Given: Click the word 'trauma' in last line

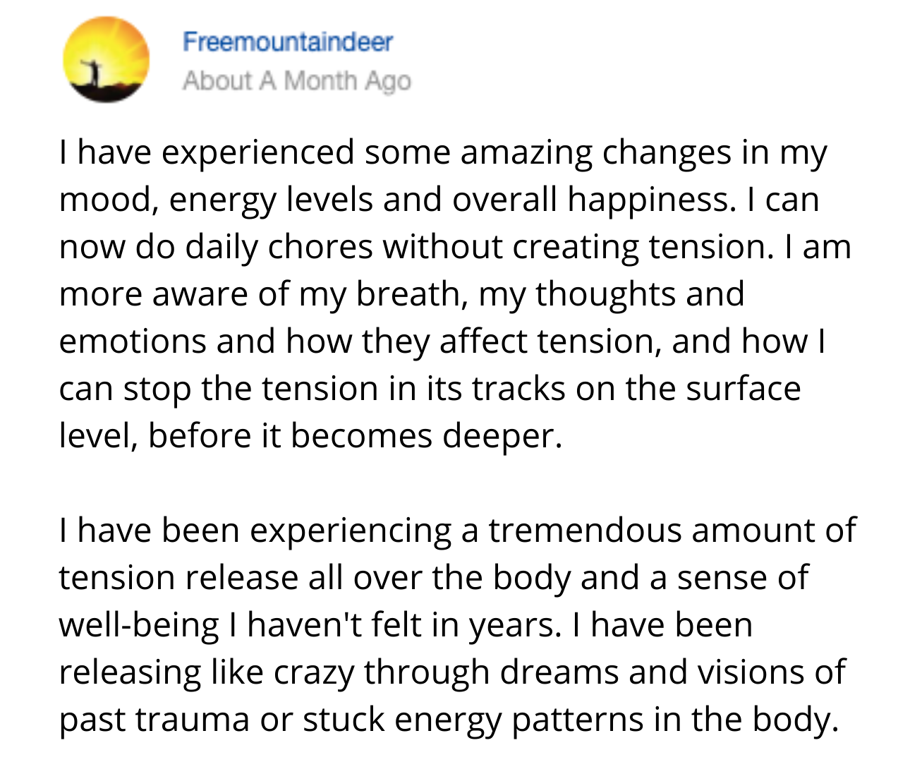Looking at the screenshot, I should (192, 720).
